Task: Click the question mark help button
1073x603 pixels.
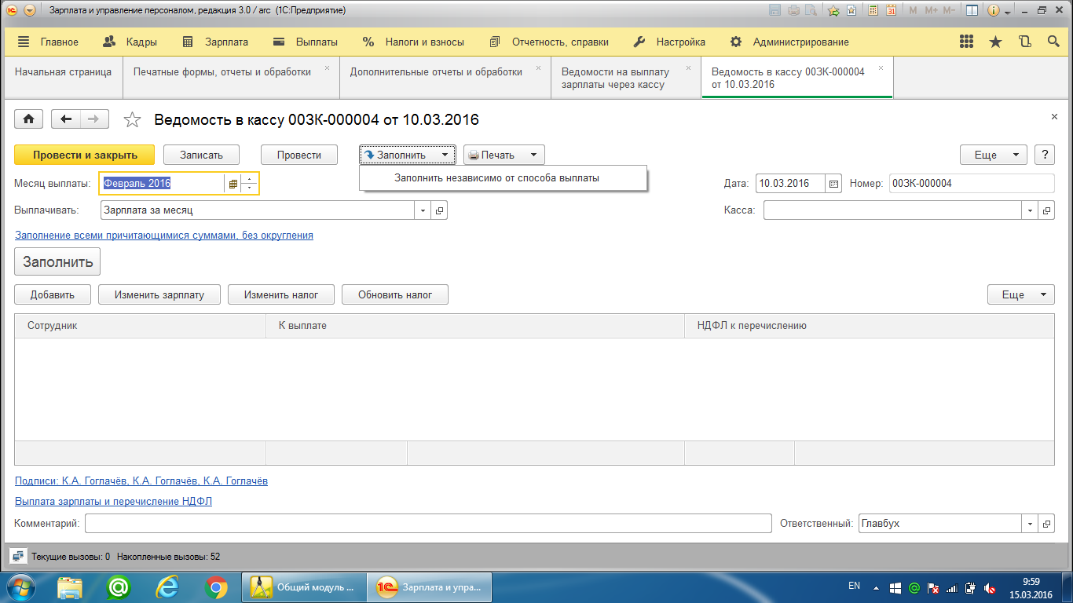Action: 1045,155
